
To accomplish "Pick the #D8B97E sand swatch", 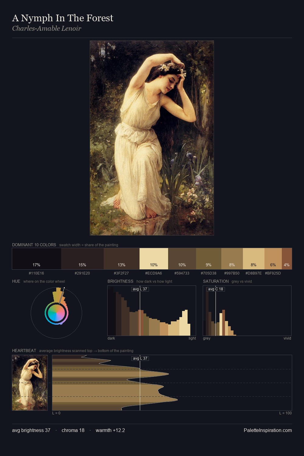I will pyautogui.click(x=254, y=259).
